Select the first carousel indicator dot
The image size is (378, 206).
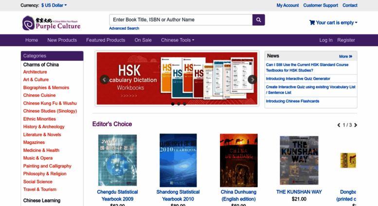click(x=173, y=104)
